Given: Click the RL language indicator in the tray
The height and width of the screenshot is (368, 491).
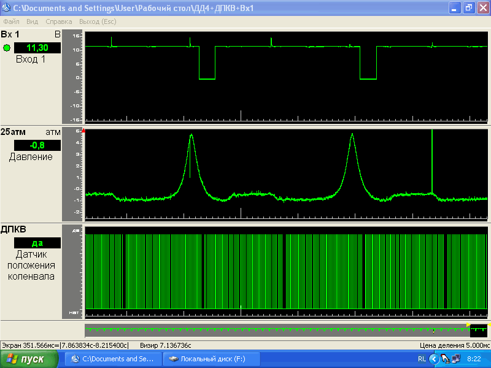Looking at the screenshot, I should click(x=422, y=359).
